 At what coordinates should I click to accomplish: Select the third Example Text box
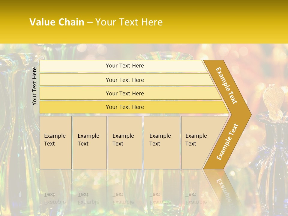125,142
